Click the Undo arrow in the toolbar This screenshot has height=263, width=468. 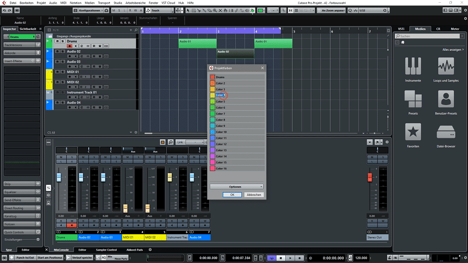pyautogui.click(x=4, y=11)
